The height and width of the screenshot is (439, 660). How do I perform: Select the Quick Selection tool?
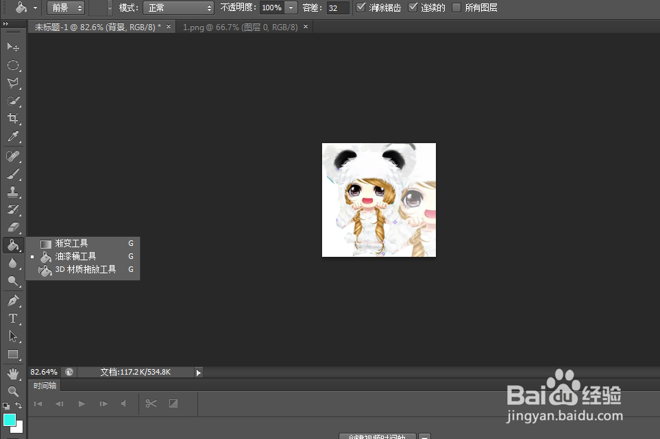(13, 101)
